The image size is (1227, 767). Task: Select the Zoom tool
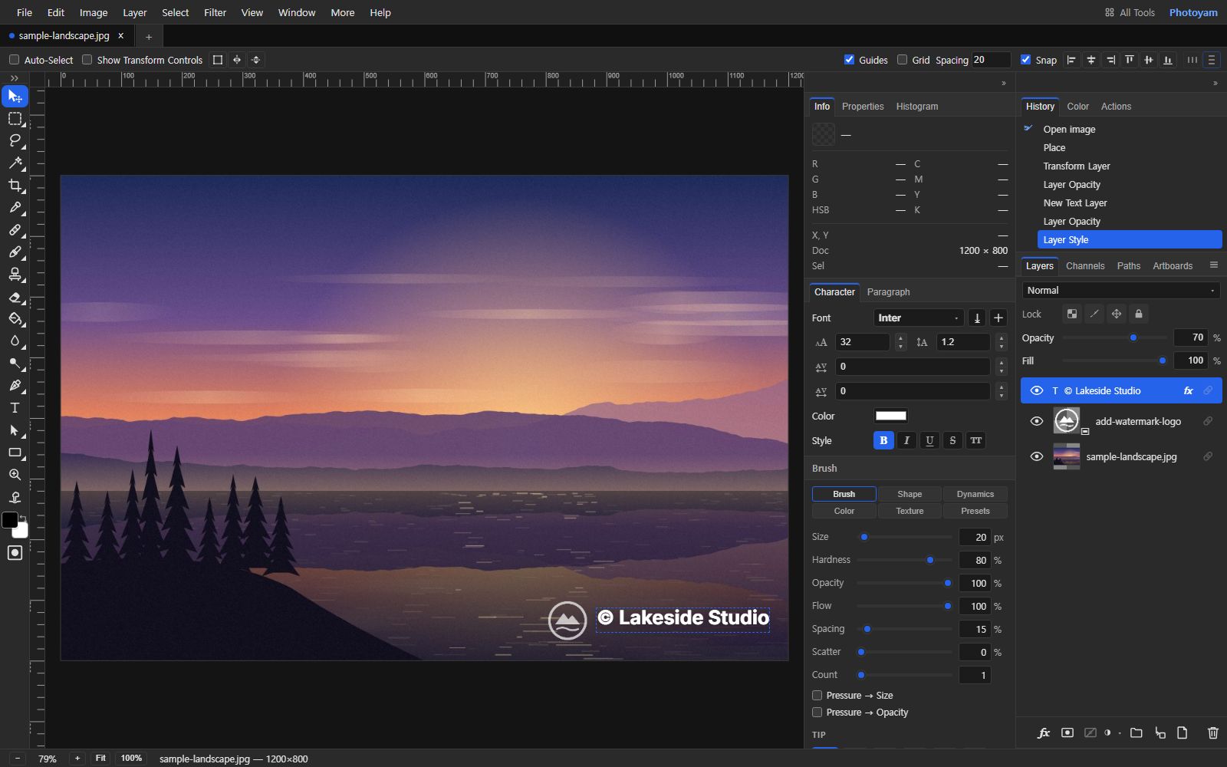15,475
